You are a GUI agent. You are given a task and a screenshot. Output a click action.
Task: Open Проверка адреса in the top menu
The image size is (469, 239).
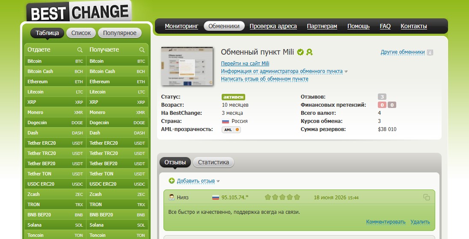(273, 26)
